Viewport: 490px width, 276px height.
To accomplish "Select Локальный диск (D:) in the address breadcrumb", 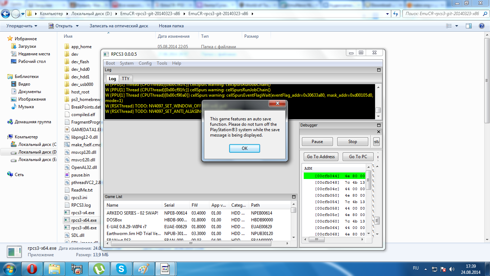I will coord(92,14).
